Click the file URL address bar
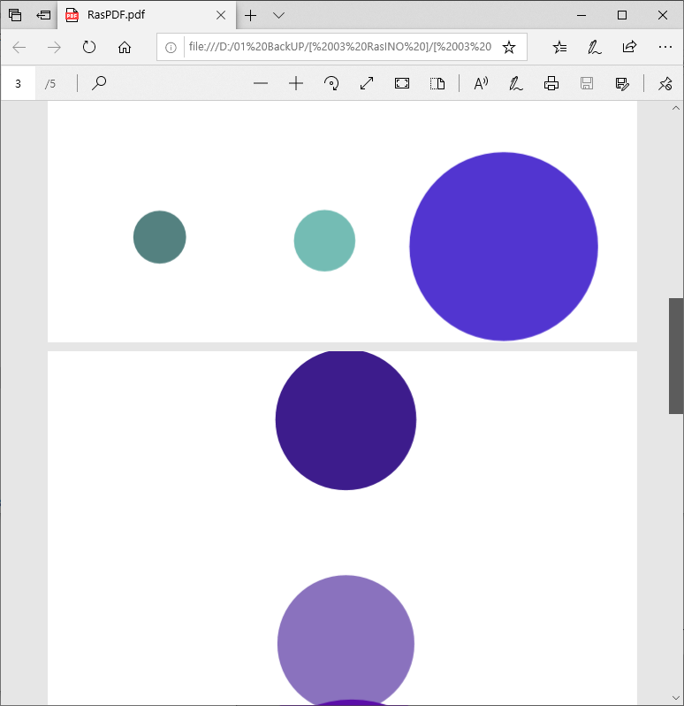The height and width of the screenshot is (706, 684). click(x=340, y=47)
